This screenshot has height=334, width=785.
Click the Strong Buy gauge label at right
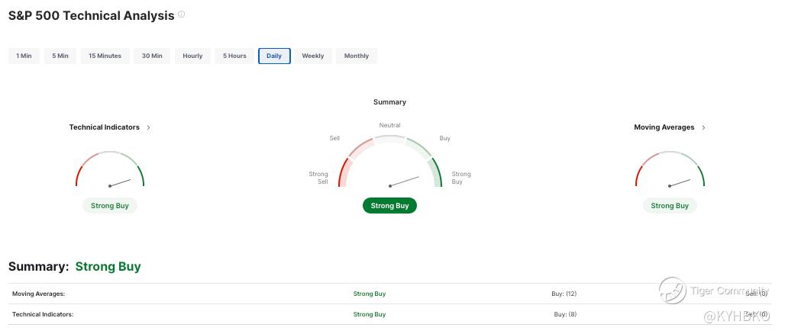(x=461, y=178)
